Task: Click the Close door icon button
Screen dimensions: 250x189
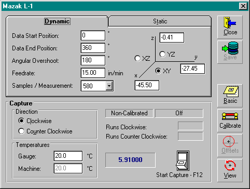Action: pos(230,27)
